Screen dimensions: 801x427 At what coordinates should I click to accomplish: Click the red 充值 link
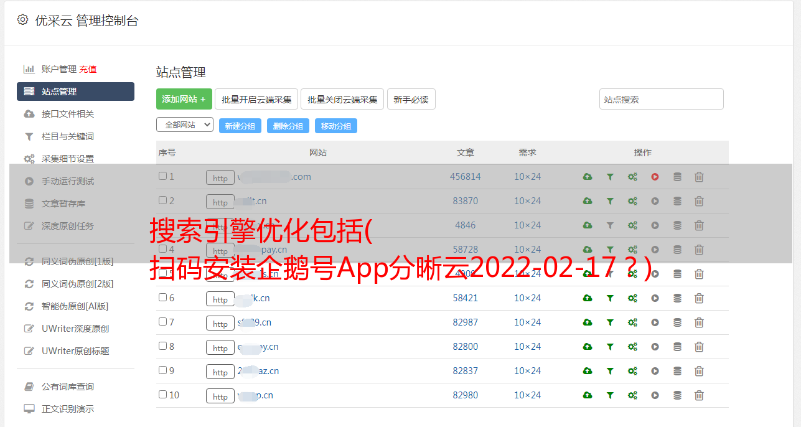pos(88,69)
